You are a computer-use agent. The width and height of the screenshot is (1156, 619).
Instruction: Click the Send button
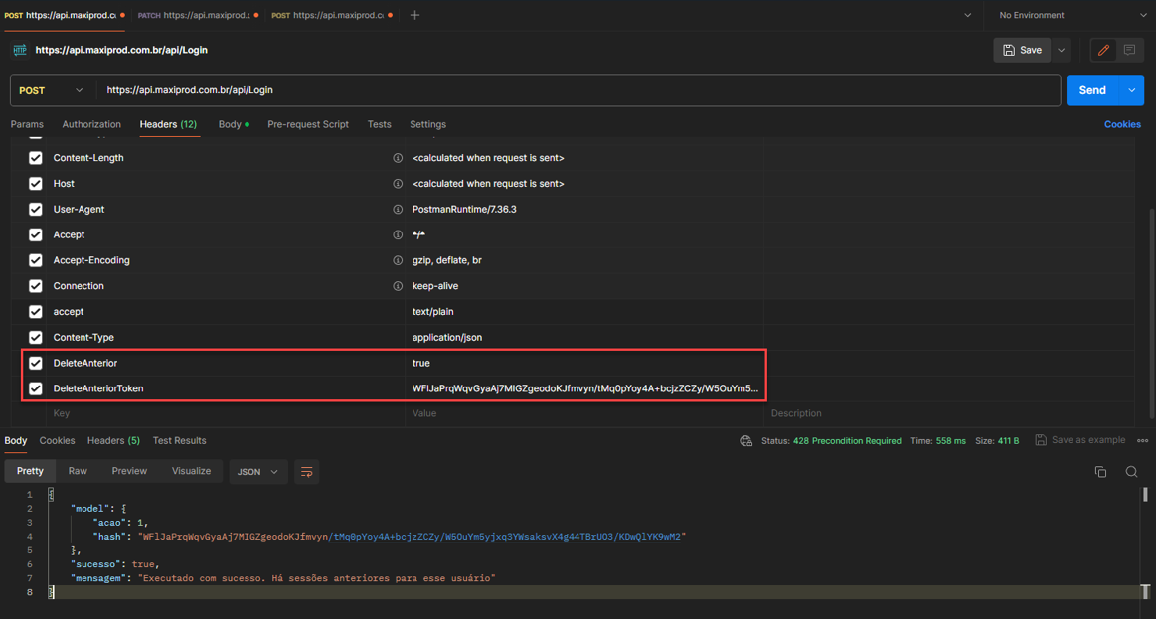click(x=1092, y=90)
